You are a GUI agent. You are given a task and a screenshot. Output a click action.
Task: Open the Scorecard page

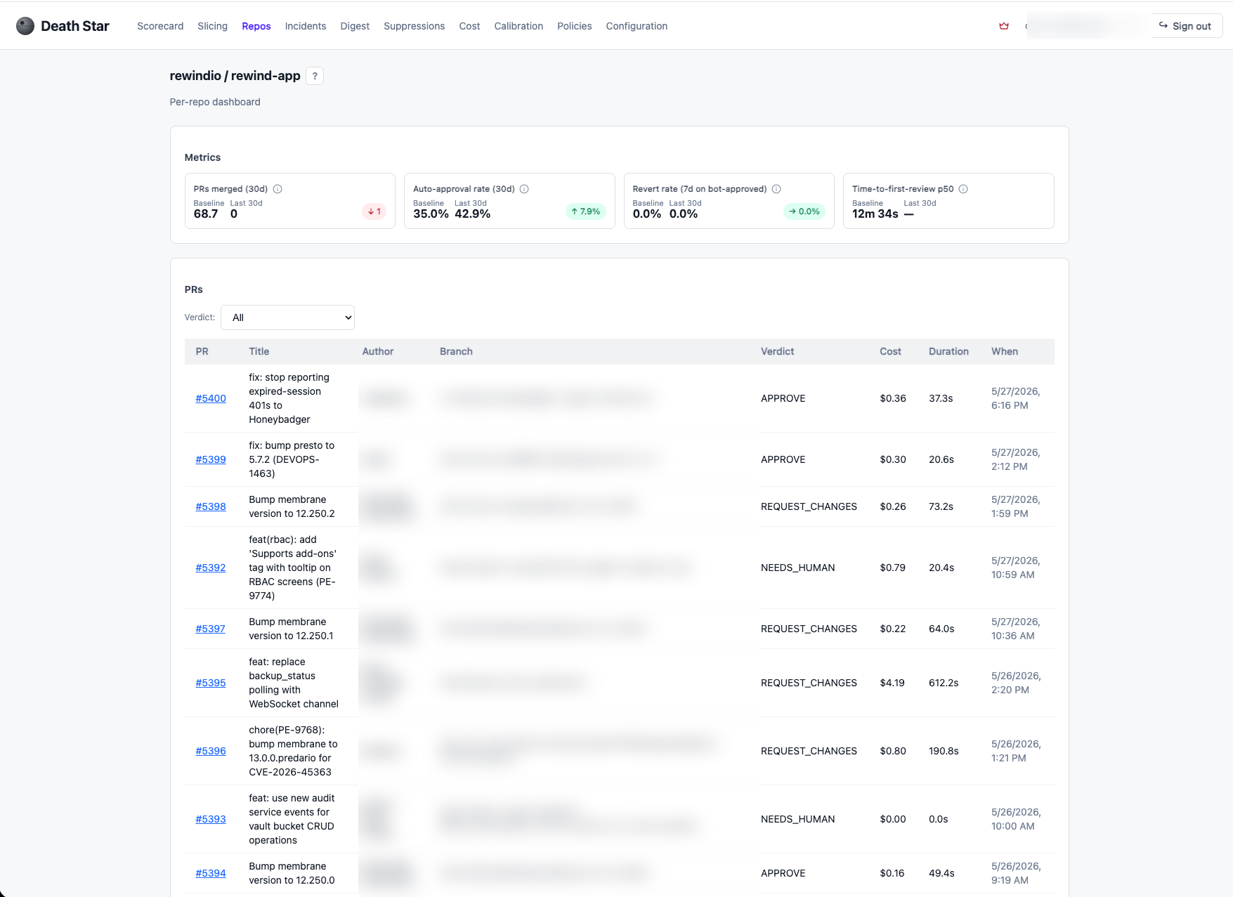pos(160,26)
